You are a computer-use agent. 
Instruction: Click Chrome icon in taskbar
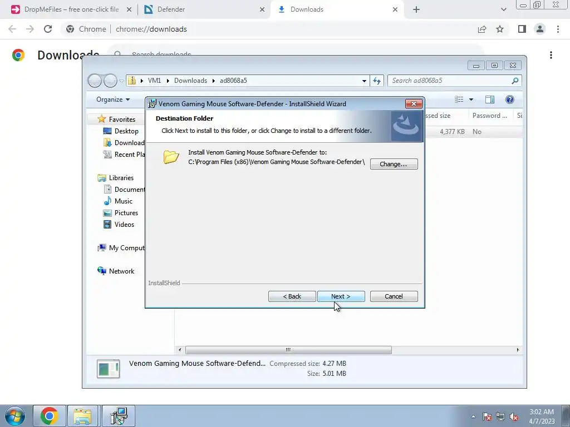(x=50, y=416)
